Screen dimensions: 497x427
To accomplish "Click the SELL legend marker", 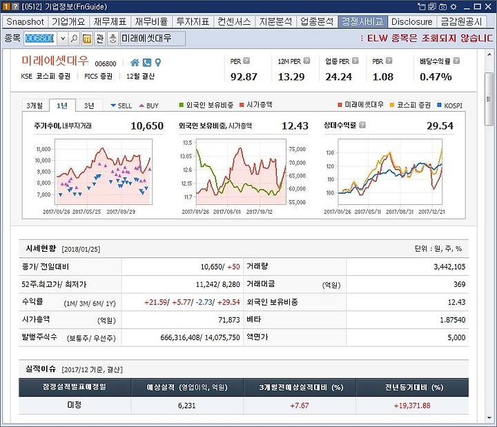I will tap(113, 106).
